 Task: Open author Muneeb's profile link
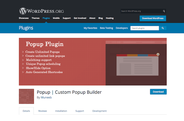pyautogui.click(x=46, y=97)
